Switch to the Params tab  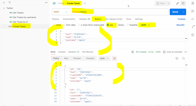55,19
